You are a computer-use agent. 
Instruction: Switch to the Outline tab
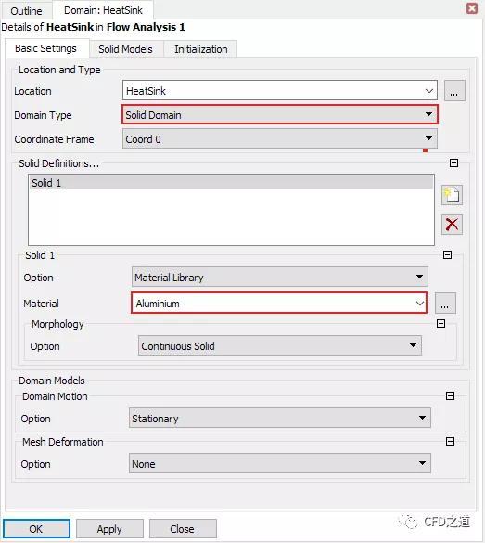point(26,11)
